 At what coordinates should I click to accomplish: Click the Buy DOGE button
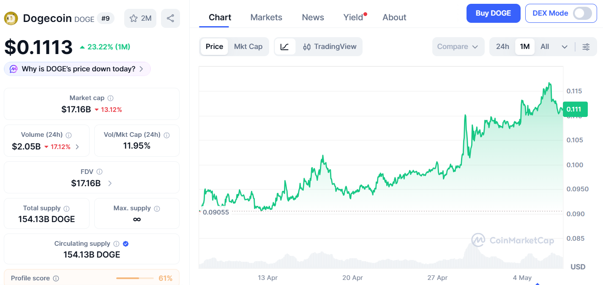click(493, 13)
